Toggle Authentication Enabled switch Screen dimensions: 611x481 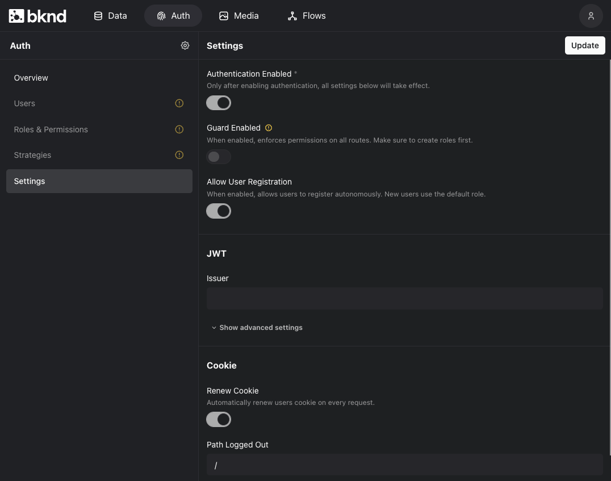tap(219, 103)
